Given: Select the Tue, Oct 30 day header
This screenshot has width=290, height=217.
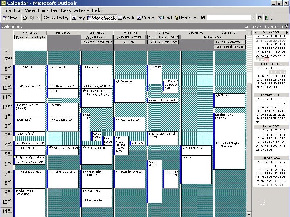Looking at the screenshot, I should [x=63, y=33].
